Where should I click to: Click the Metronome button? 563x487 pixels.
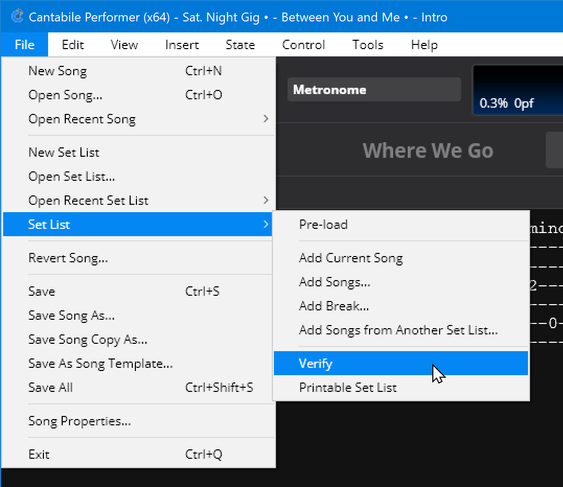[x=374, y=89]
